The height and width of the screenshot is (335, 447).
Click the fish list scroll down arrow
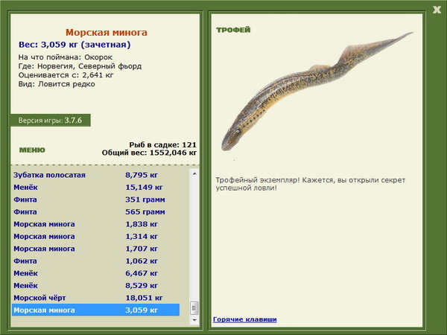coord(194,320)
